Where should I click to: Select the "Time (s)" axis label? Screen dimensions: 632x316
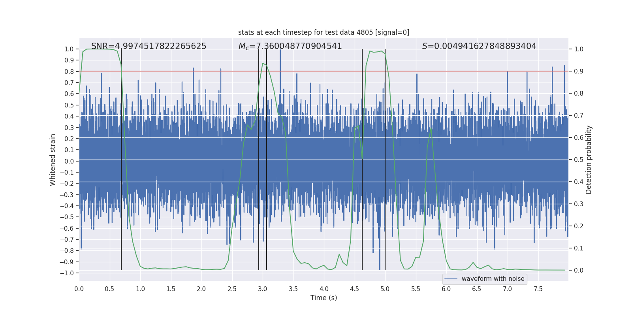pos(324,298)
